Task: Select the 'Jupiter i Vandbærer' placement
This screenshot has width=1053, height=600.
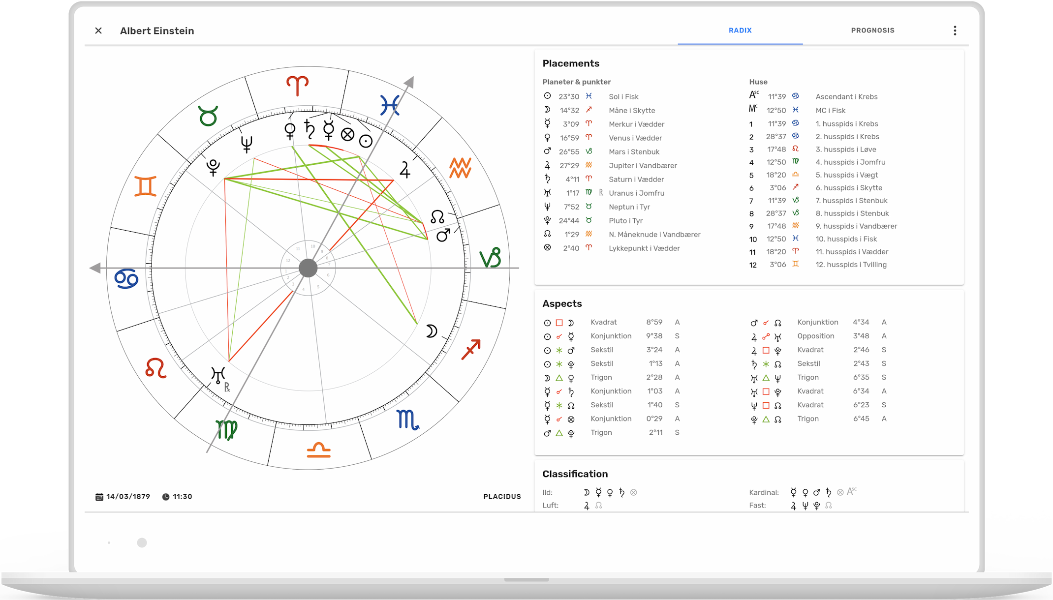Action: [643, 165]
